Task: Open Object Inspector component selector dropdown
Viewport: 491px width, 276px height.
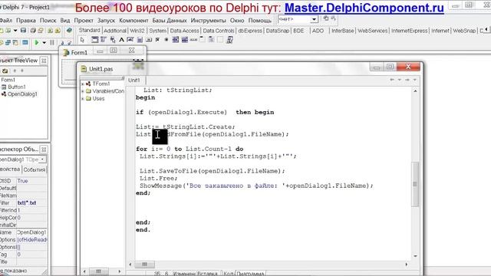Action: click(42, 159)
